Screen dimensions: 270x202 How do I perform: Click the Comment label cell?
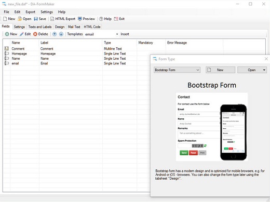tap(47, 49)
